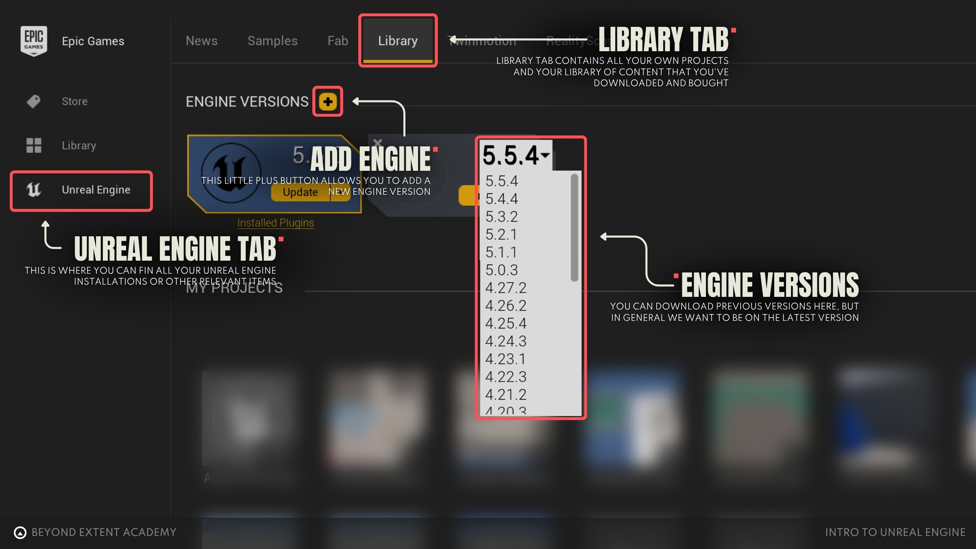Image resolution: width=976 pixels, height=549 pixels.
Task: Choose version 5.4.4 from the list
Action: point(502,199)
